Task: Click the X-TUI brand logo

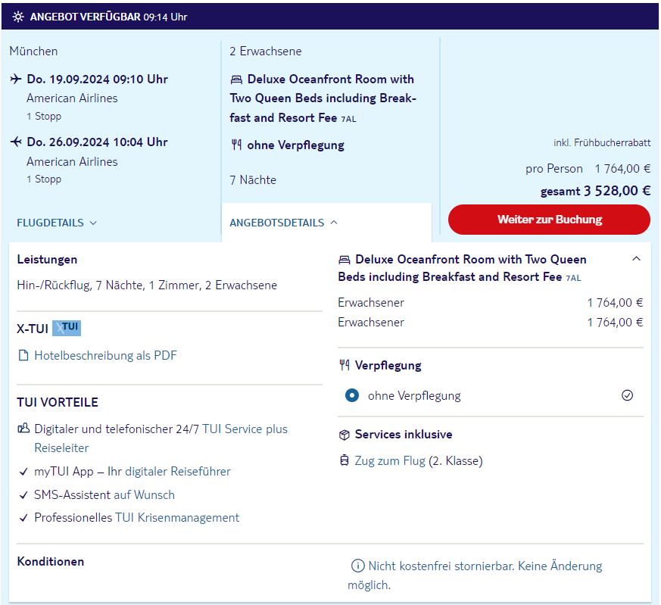Action: coord(67,328)
